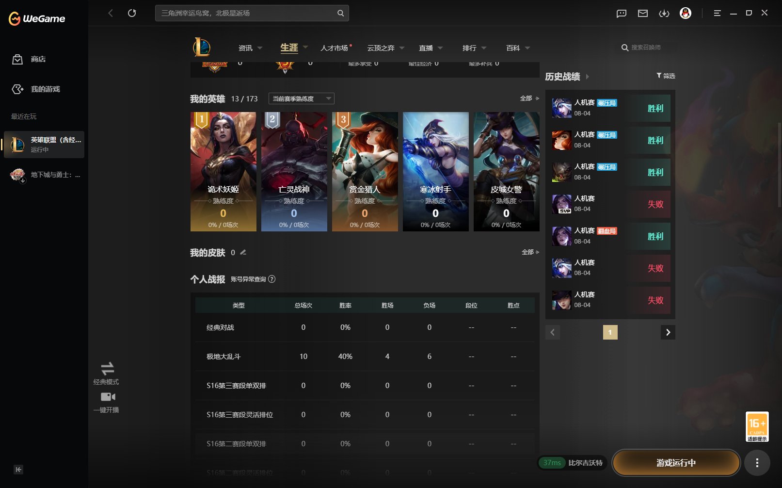Viewport: 782px width, 488px height.
Task: Click the 总场次 column header
Action: [303, 306]
